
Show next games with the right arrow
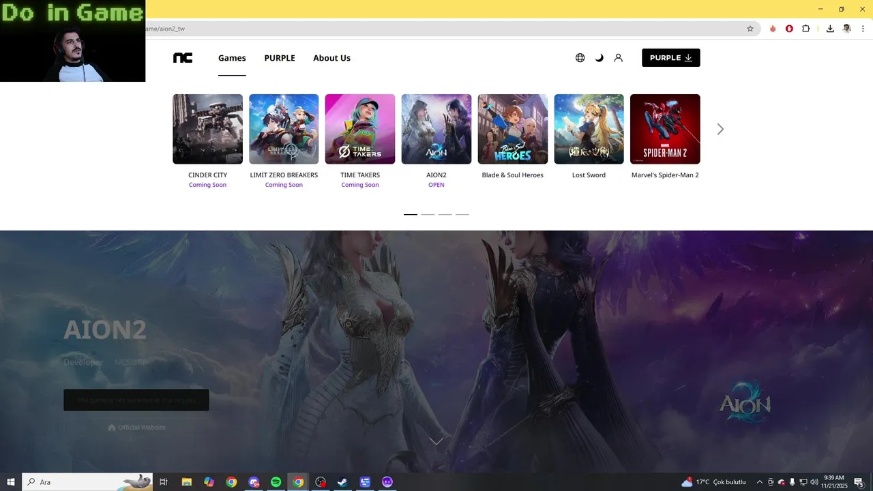click(720, 129)
